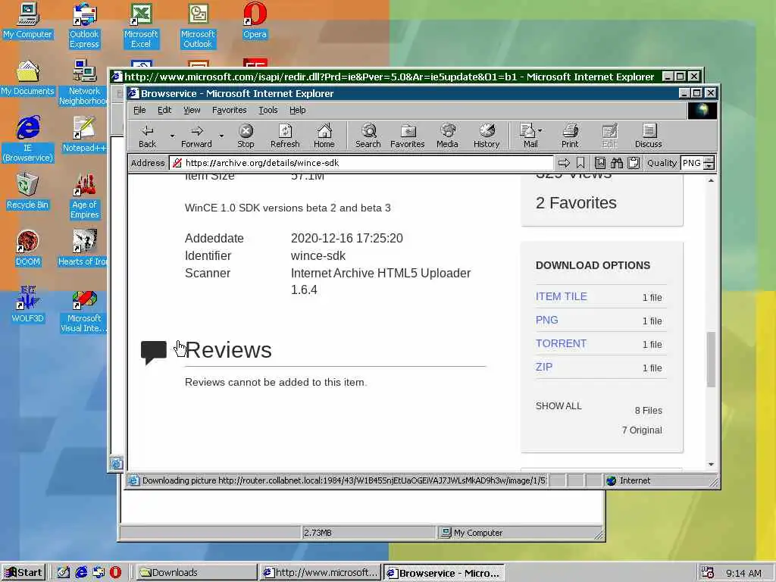Screen dimensions: 776x582
Task: Open the View menu
Action: pyautogui.click(x=192, y=110)
